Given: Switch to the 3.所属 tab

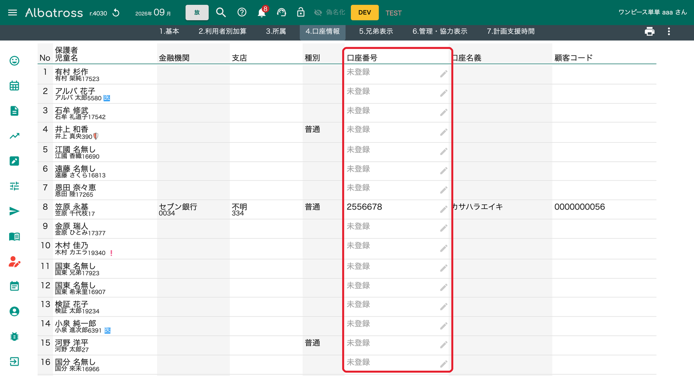Looking at the screenshot, I should [276, 31].
